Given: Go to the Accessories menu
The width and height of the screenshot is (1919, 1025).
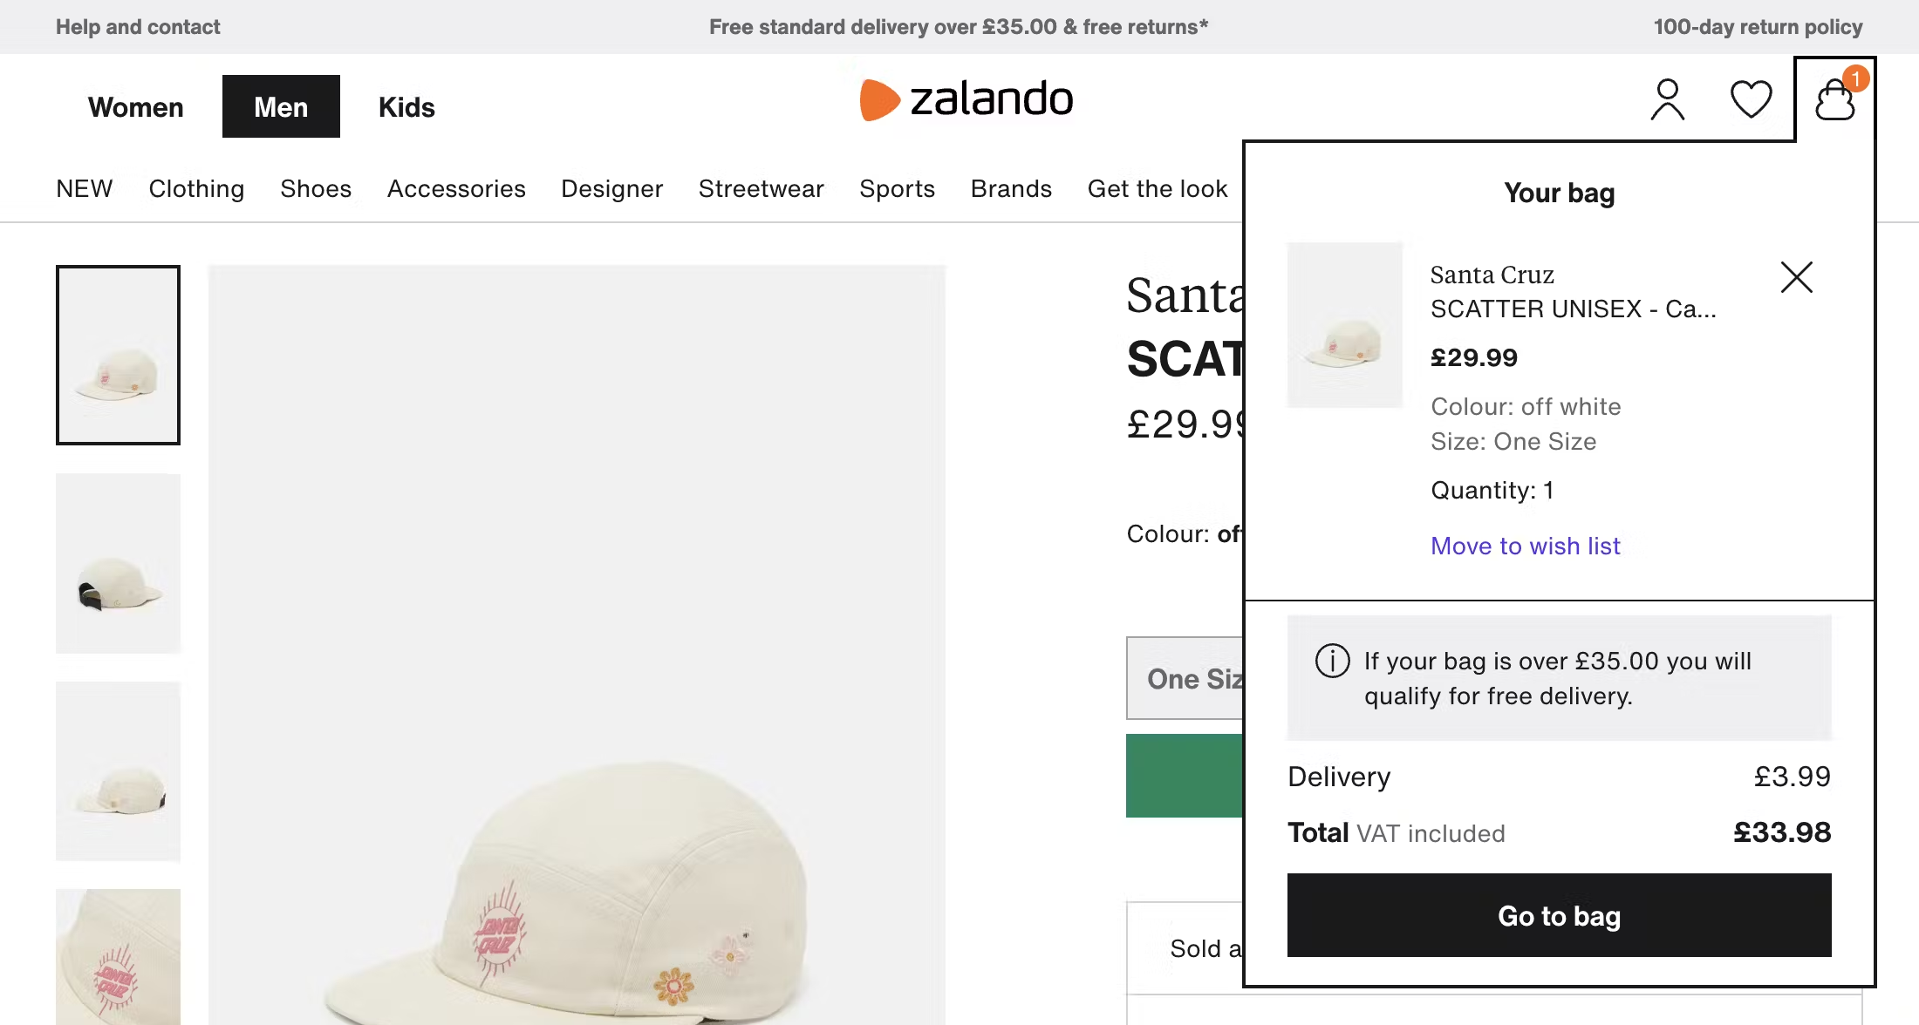Looking at the screenshot, I should [456, 189].
